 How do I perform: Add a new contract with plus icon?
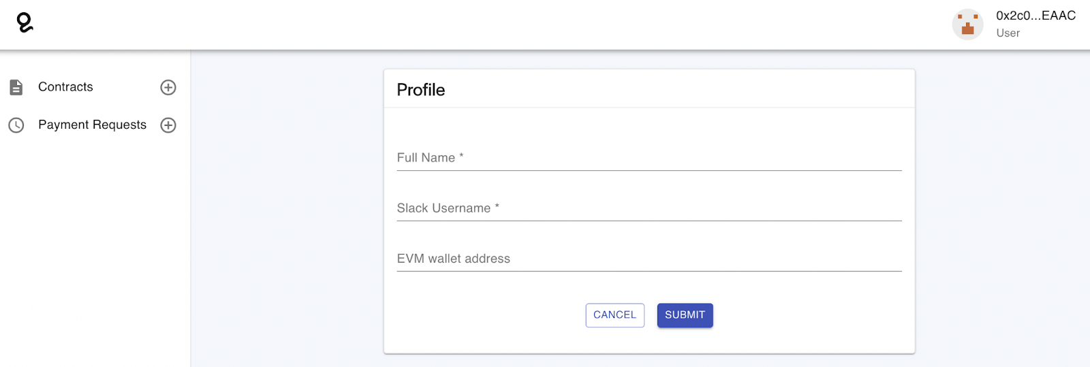point(168,87)
